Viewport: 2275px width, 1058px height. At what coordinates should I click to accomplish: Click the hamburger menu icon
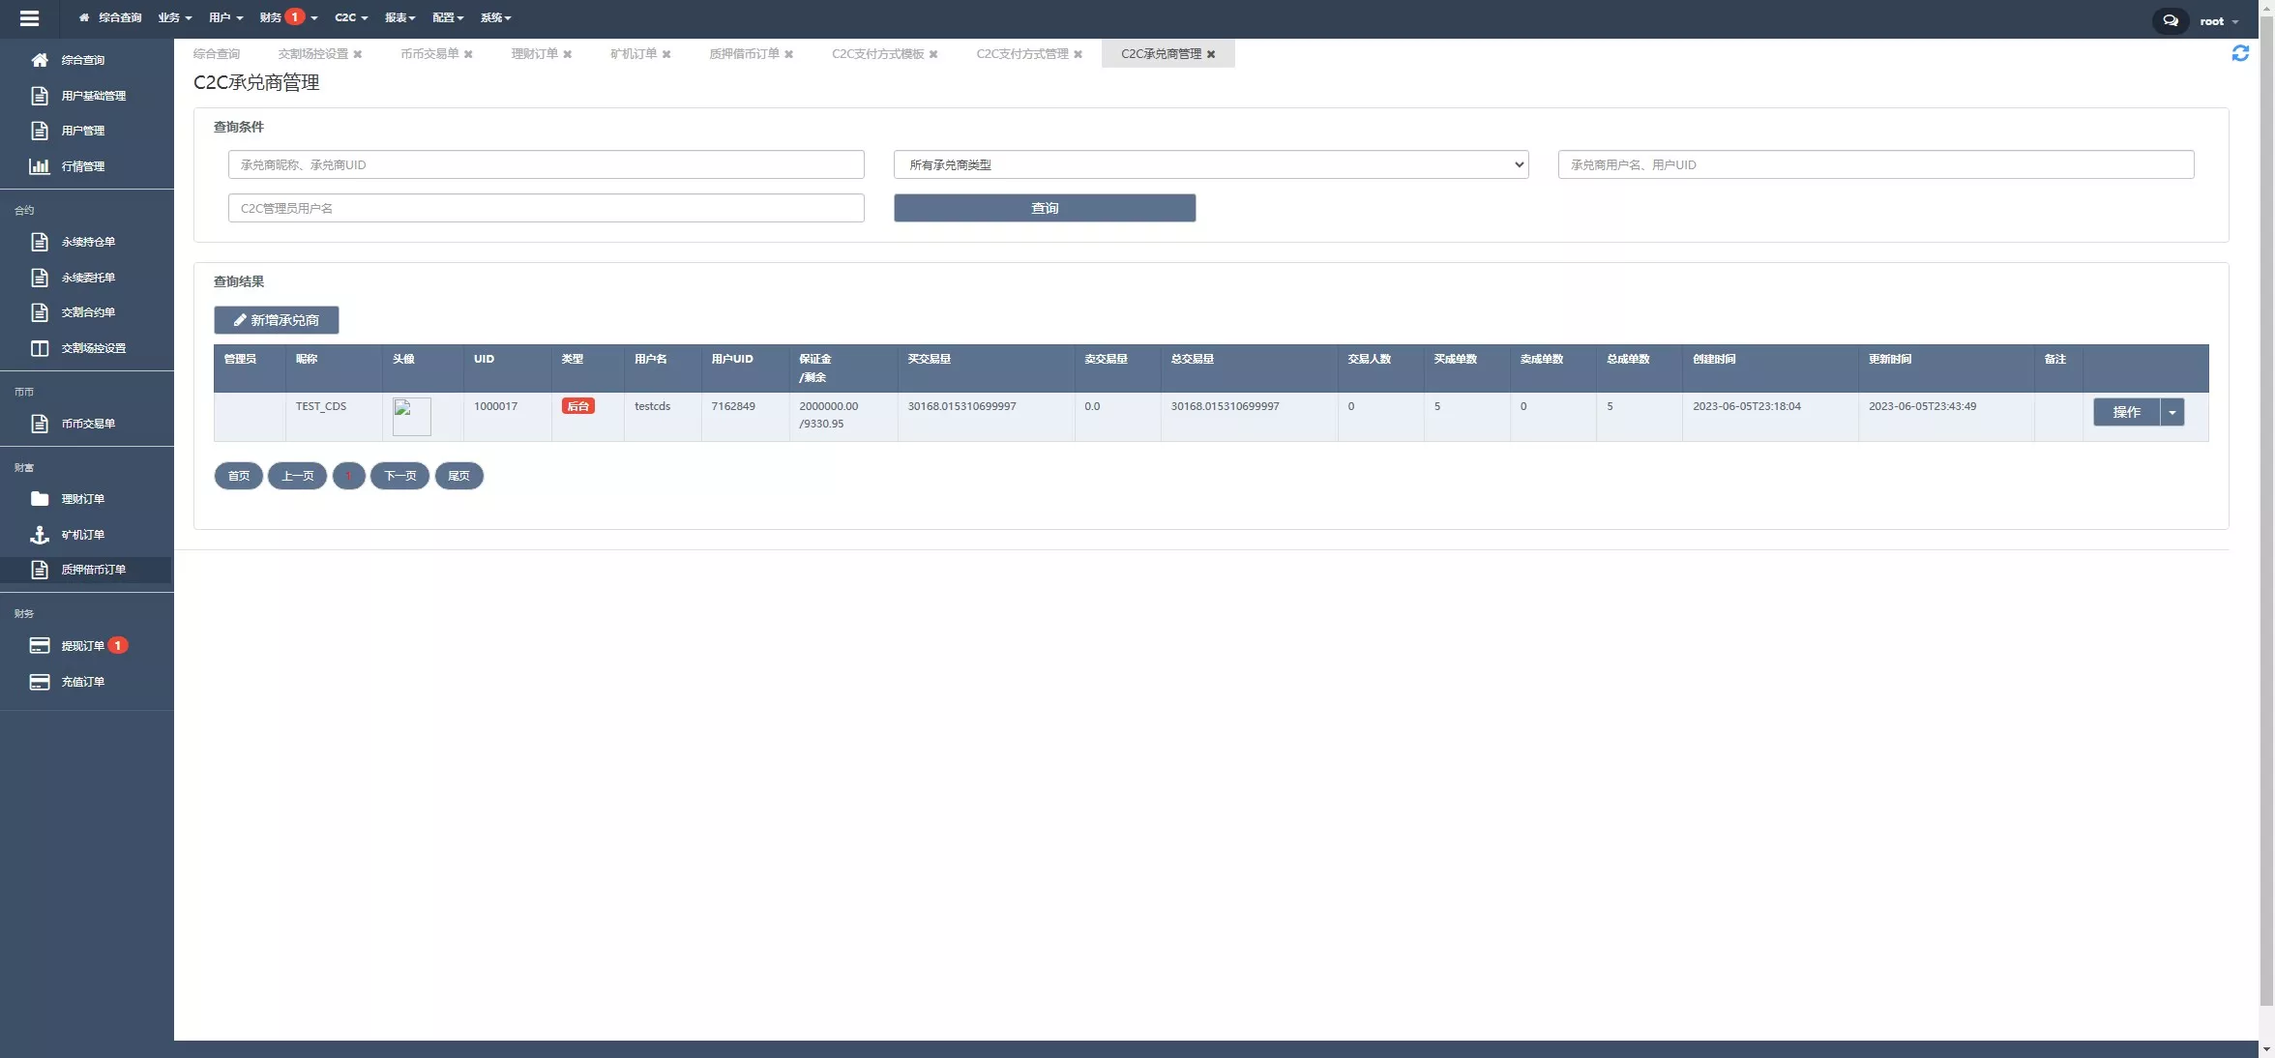pyautogui.click(x=29, y=18)
